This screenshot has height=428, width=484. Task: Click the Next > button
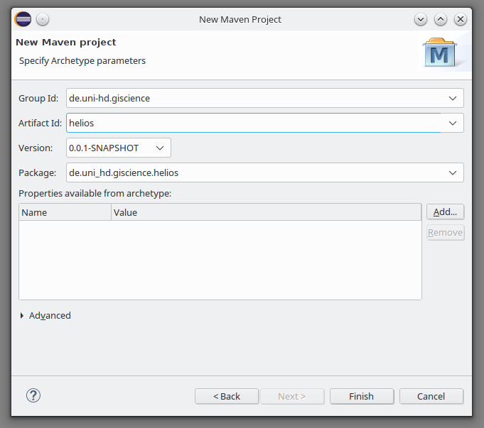coord(292,396)
